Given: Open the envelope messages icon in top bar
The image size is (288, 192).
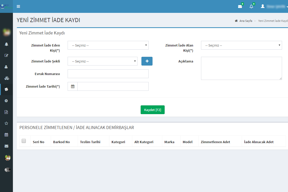Looking at the screenshot, I should pyautogui.click(x=240, y=6).
